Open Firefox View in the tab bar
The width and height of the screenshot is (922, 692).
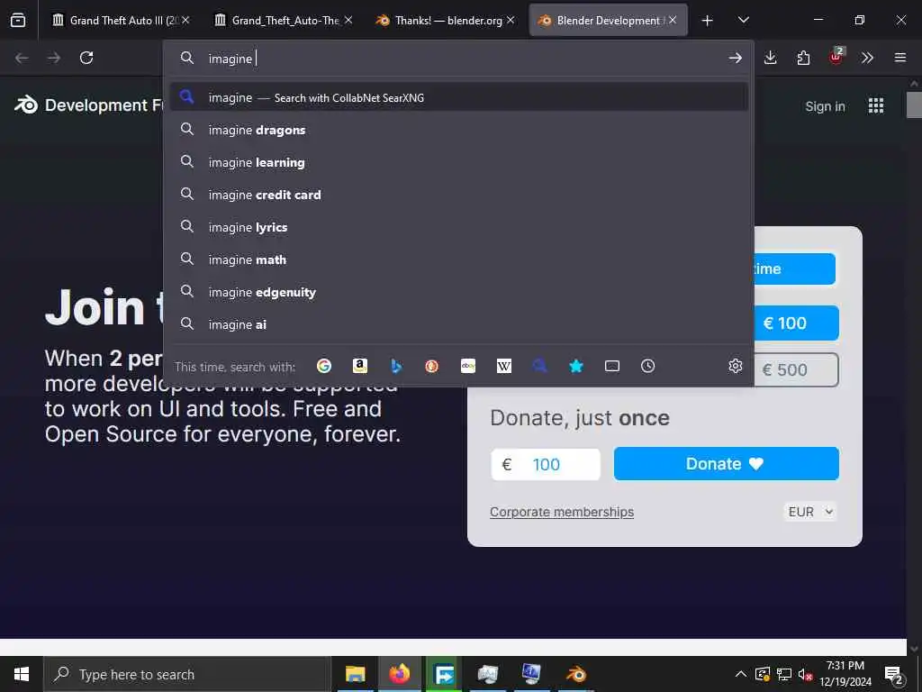tap(18, 20)
